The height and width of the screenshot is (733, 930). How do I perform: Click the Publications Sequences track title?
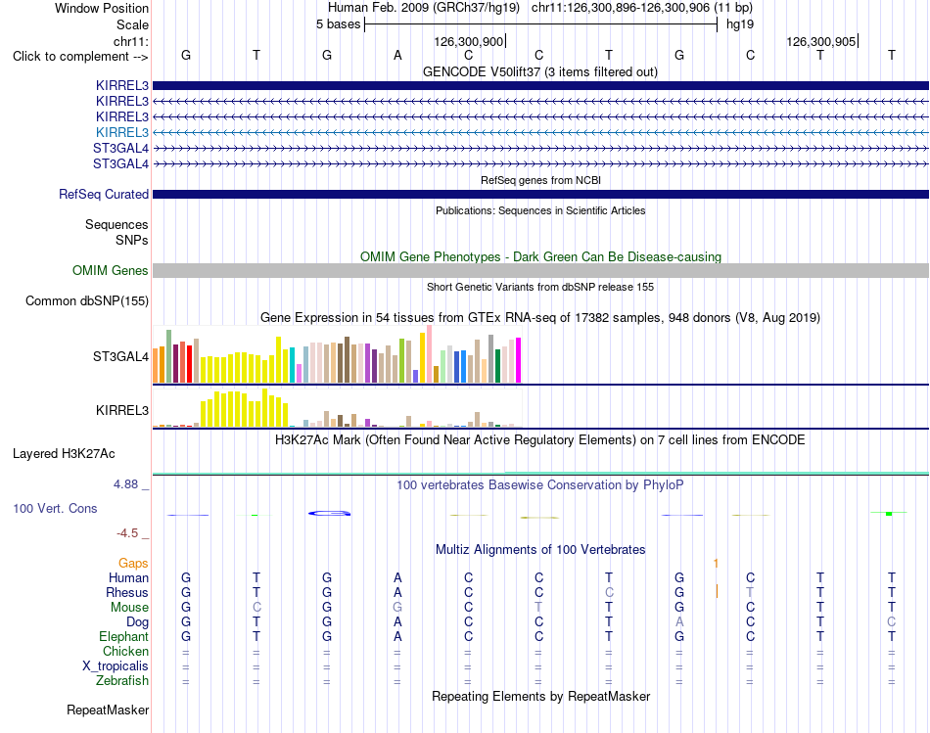(540, 210)
